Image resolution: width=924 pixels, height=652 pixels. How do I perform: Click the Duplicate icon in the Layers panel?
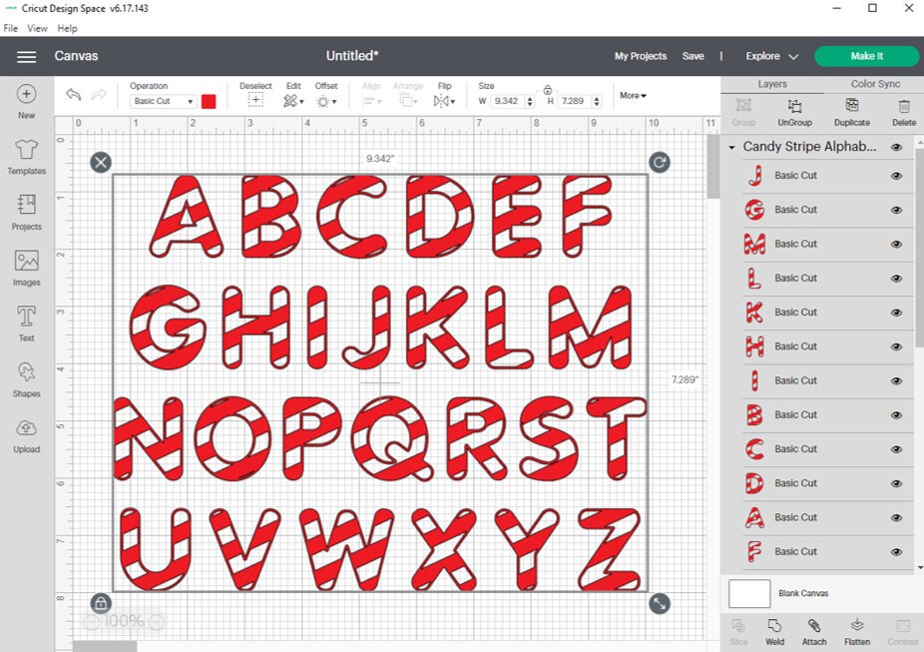tap(851, 110)
